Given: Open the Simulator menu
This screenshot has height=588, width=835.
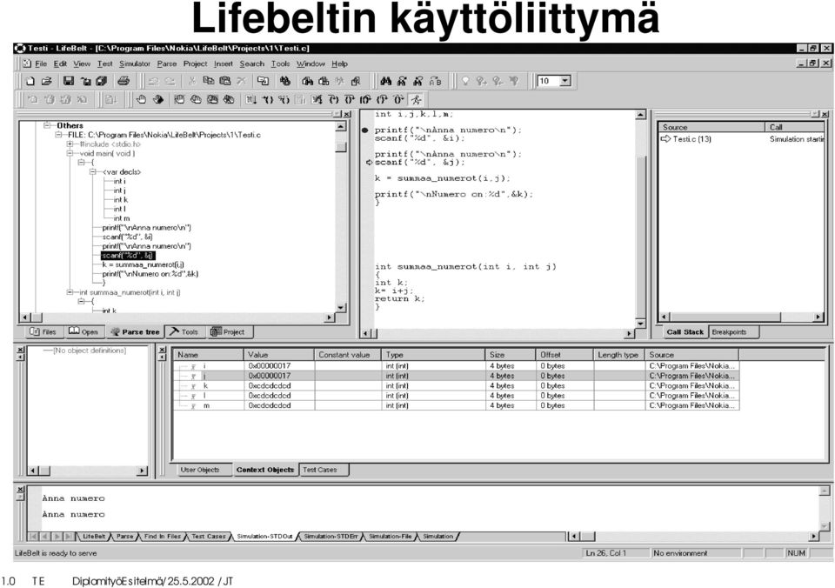Looking at the screenshot, I should point(135,63).
